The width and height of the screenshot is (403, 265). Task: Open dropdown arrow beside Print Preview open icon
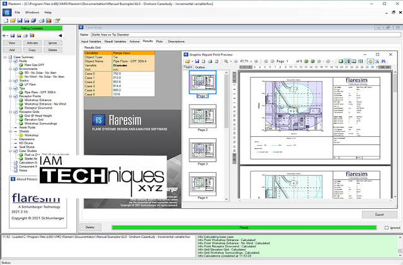pyautogui.click(x=192, y=62)
